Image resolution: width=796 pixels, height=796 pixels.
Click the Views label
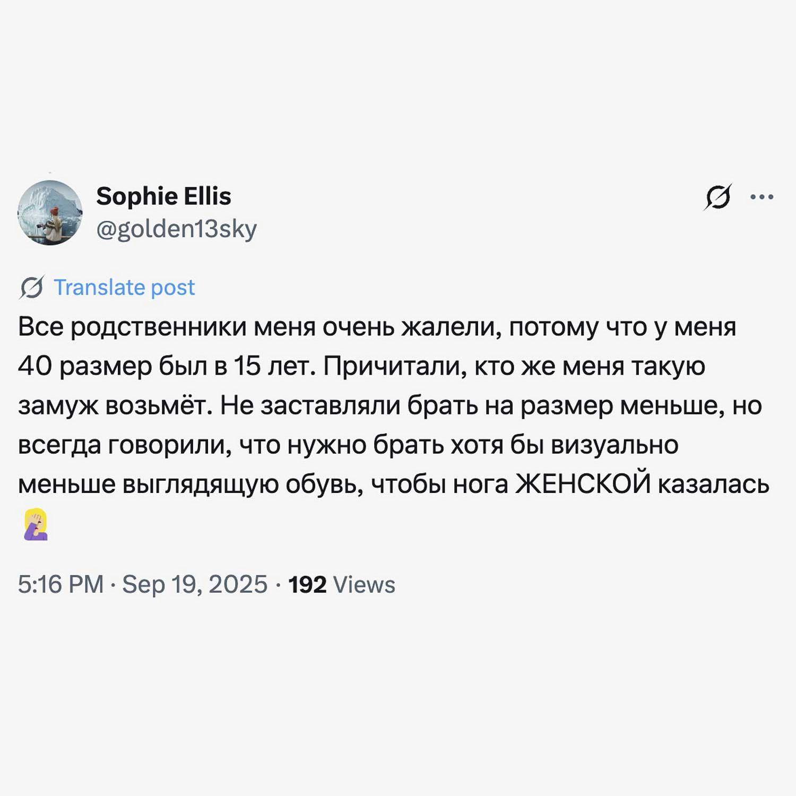364,584
